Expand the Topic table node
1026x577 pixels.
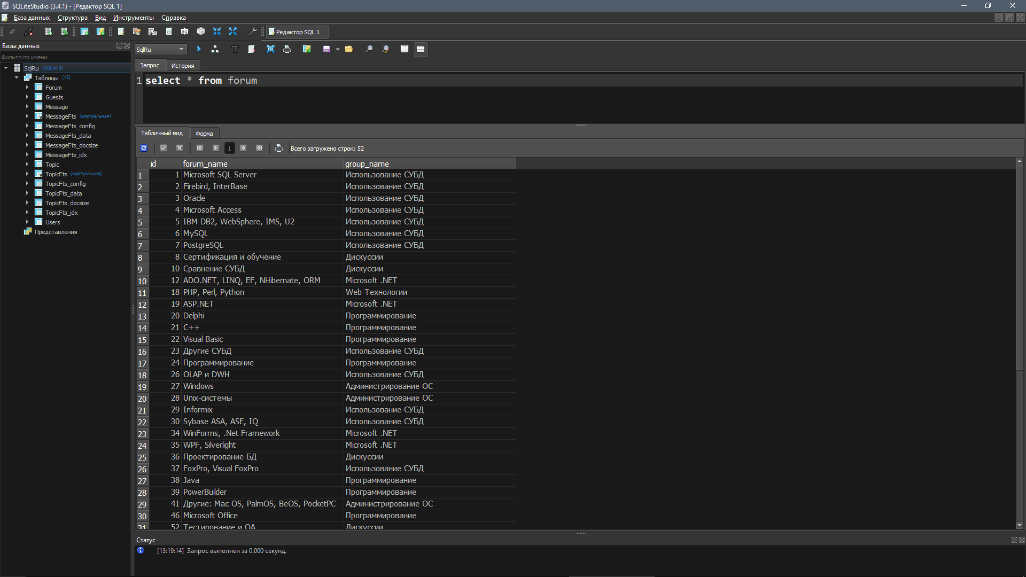point(27,164)
